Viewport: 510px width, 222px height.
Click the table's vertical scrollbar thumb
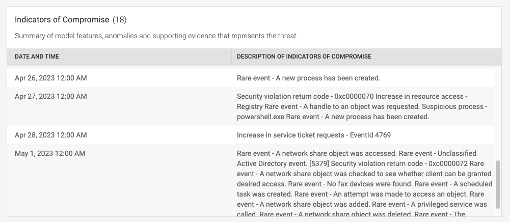[497, 184]
